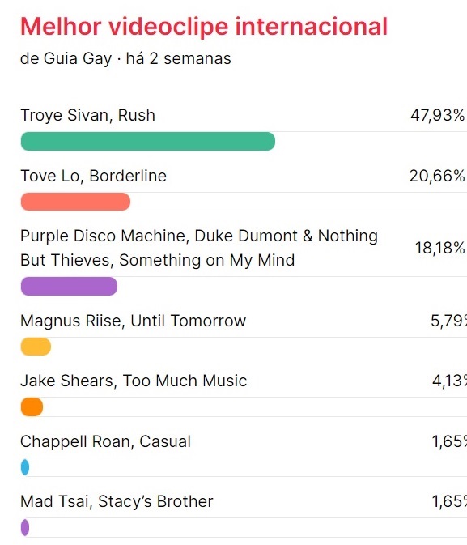Click the 18,18% percentage value

[x=440, y=248]
